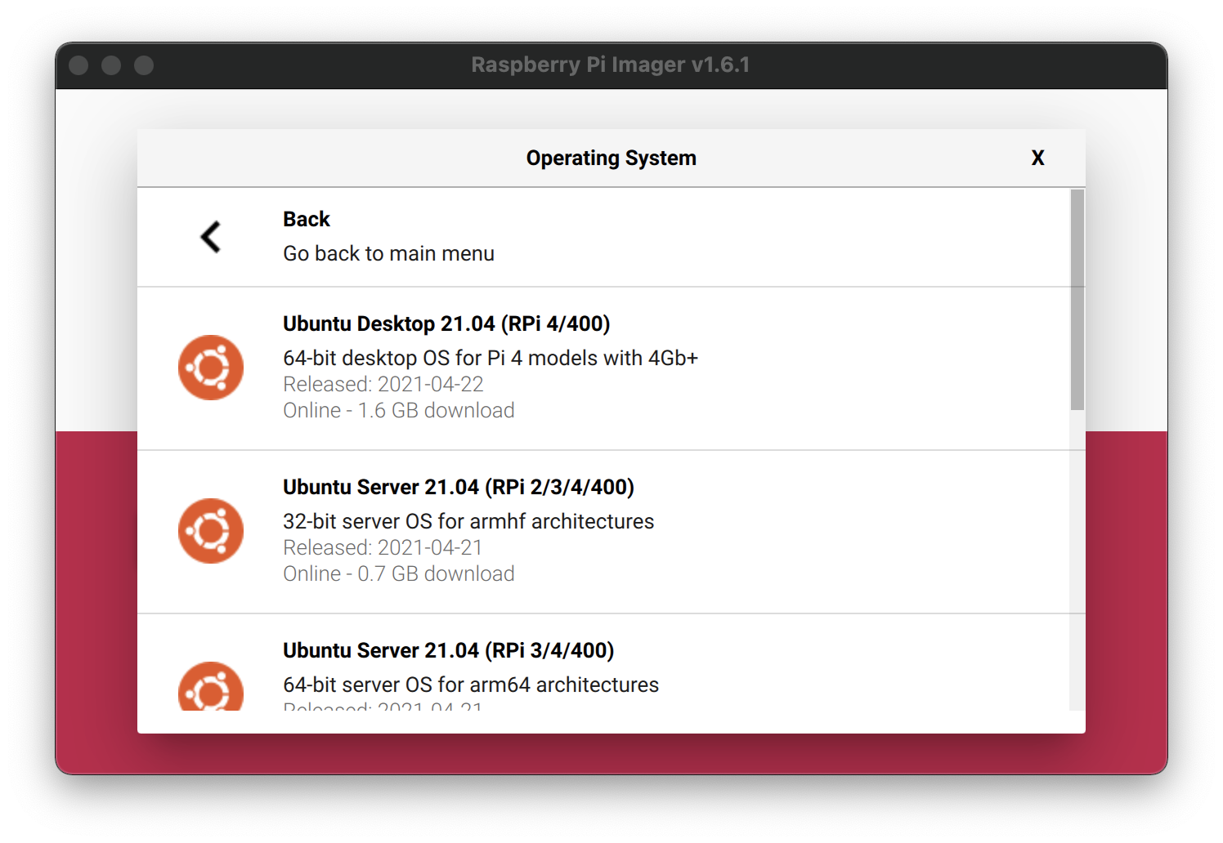Click 'Go back to main menu' text
Image resolution: width=1223 pixels, height=843 pixels.
click(388, 253)
